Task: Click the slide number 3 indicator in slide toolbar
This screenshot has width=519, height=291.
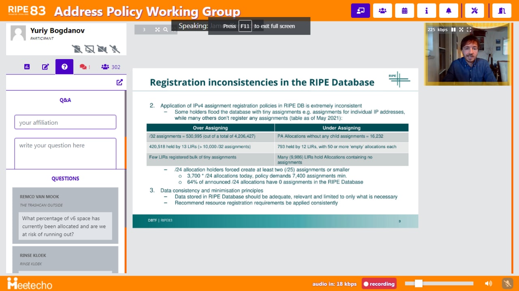Action: coord(144,30)
